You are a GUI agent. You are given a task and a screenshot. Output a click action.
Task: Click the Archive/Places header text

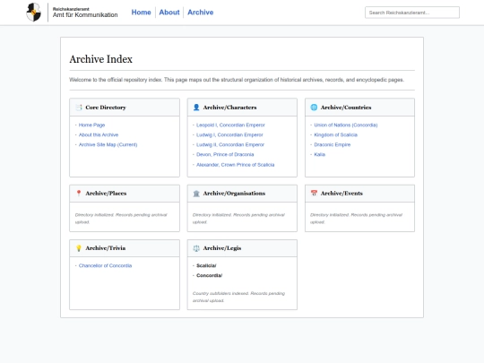106,194
